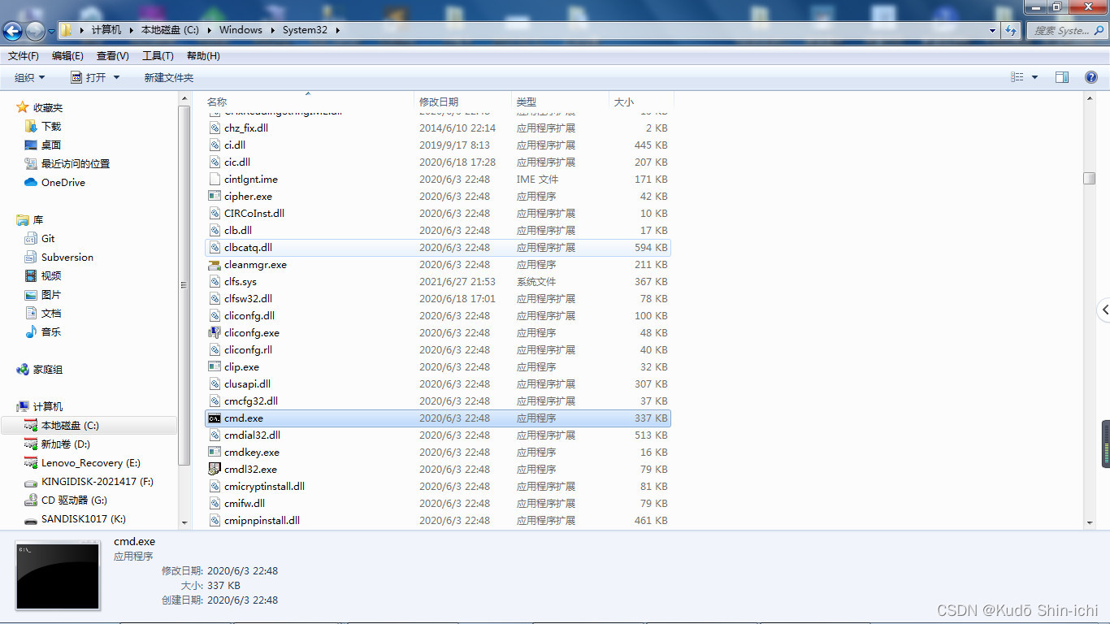Select 家庭组 in the navigation pane
This screenshot has height=624, width=1110.
[48, 369]
